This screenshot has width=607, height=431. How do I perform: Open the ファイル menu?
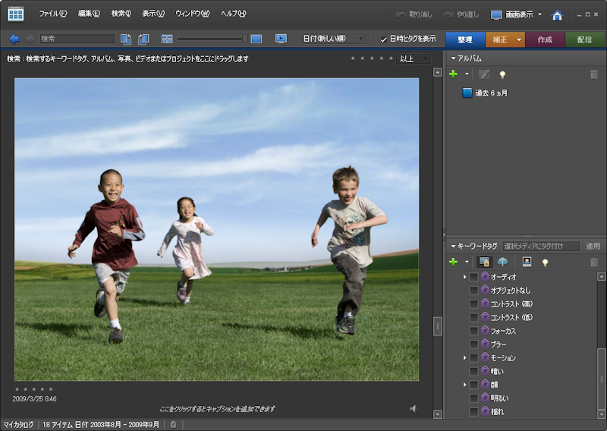pos(52,14)
